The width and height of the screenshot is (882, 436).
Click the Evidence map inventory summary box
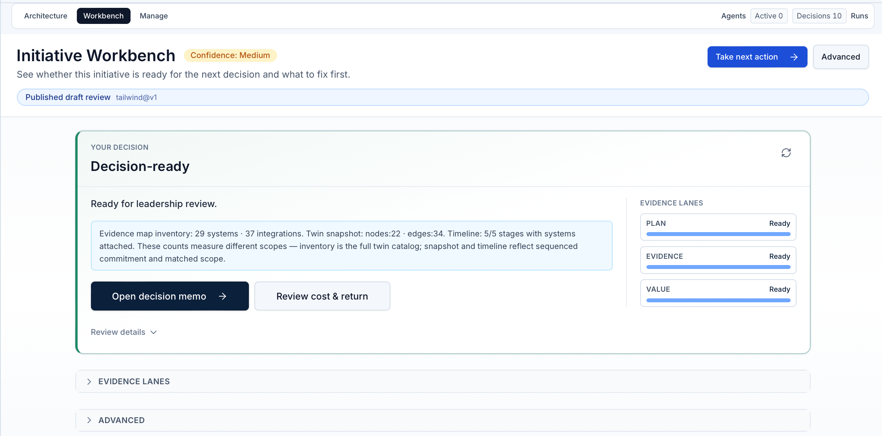click(352, 246)
